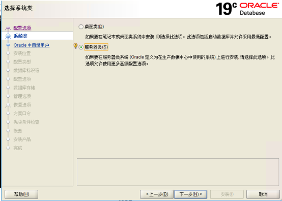Click the step bullet beside Oracle 主目录用户
Screen dimensions: 282x201
8,45
